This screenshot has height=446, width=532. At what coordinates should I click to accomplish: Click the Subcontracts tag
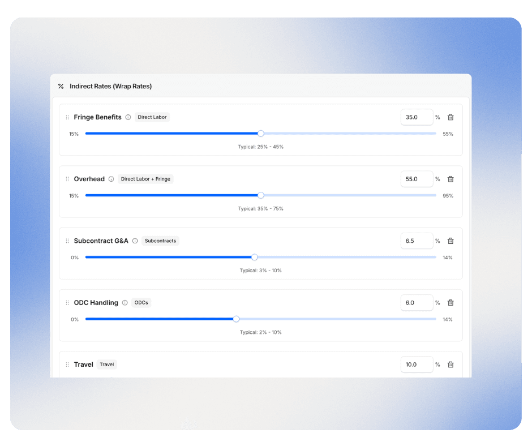[160, 241]
